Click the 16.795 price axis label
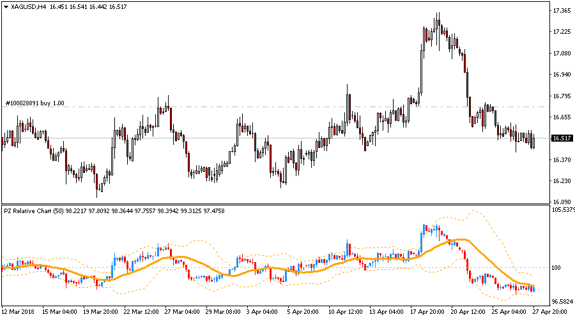The width and height of the screenshot is (575, 319). [x=562, y=96]
